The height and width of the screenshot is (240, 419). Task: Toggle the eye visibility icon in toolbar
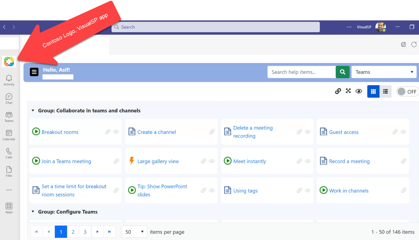point(358,91)
